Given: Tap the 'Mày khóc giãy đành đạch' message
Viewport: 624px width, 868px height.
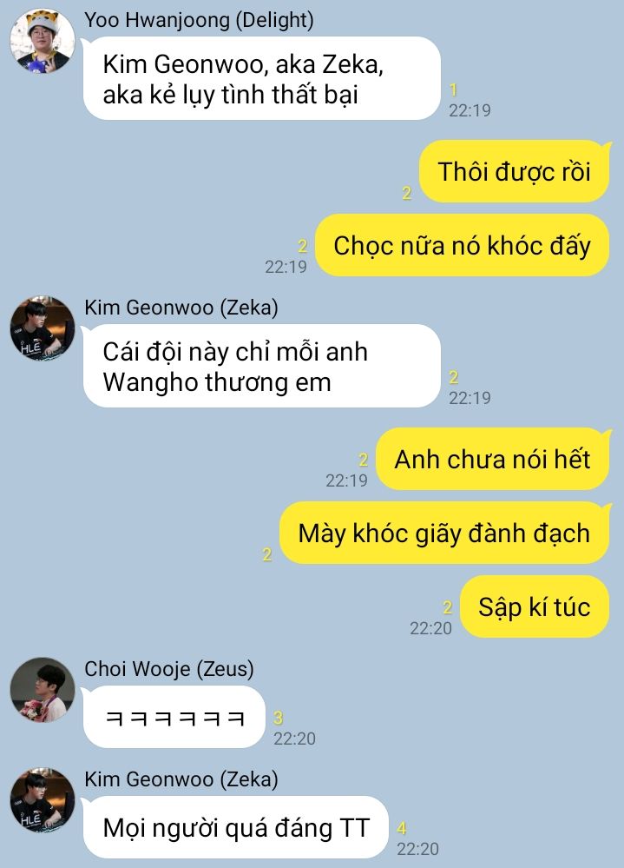Looking at the screenshot, I should point(444,533).
